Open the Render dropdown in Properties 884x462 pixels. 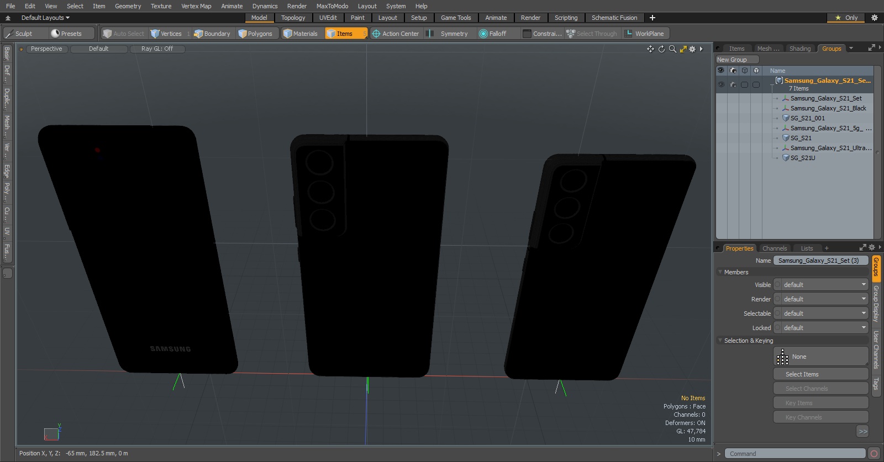click(821, 299)
